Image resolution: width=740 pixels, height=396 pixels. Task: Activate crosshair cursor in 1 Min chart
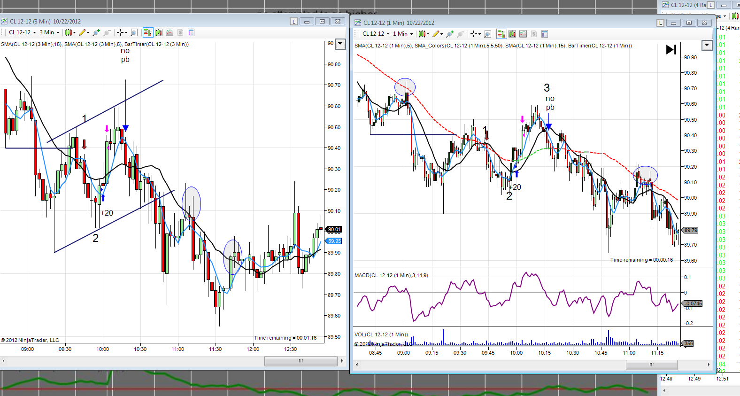474,34
